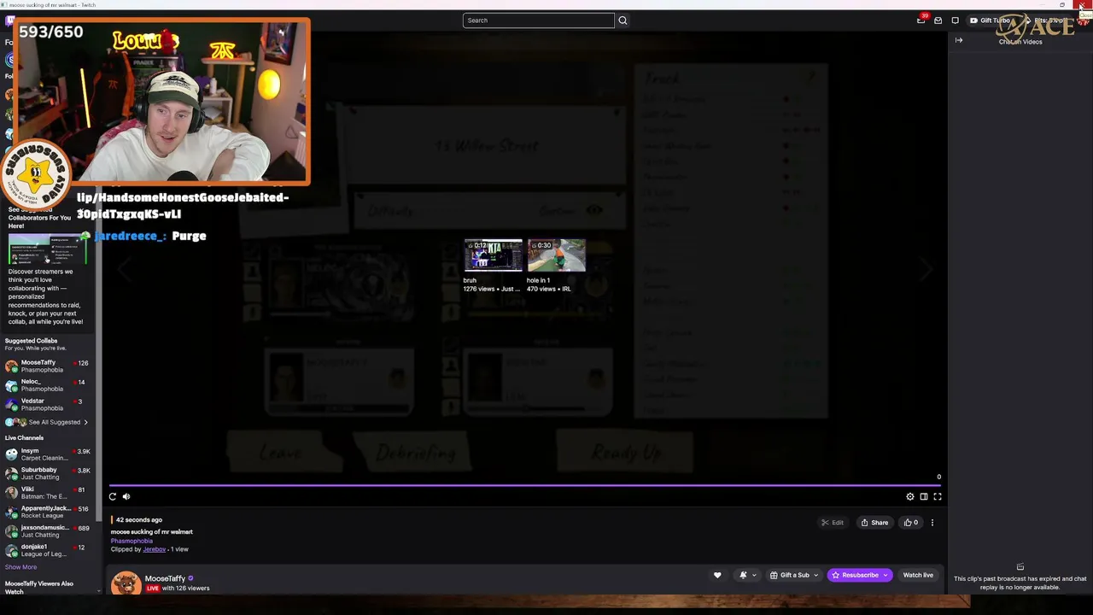Open the whispers chat bubble icon
Viewport: 1093px width, 615px height.
tap(955, 20)
